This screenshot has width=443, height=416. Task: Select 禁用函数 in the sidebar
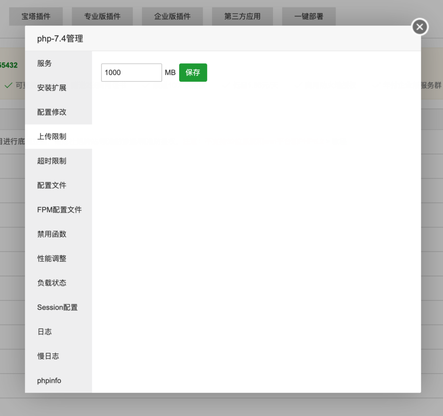point(52,234)
